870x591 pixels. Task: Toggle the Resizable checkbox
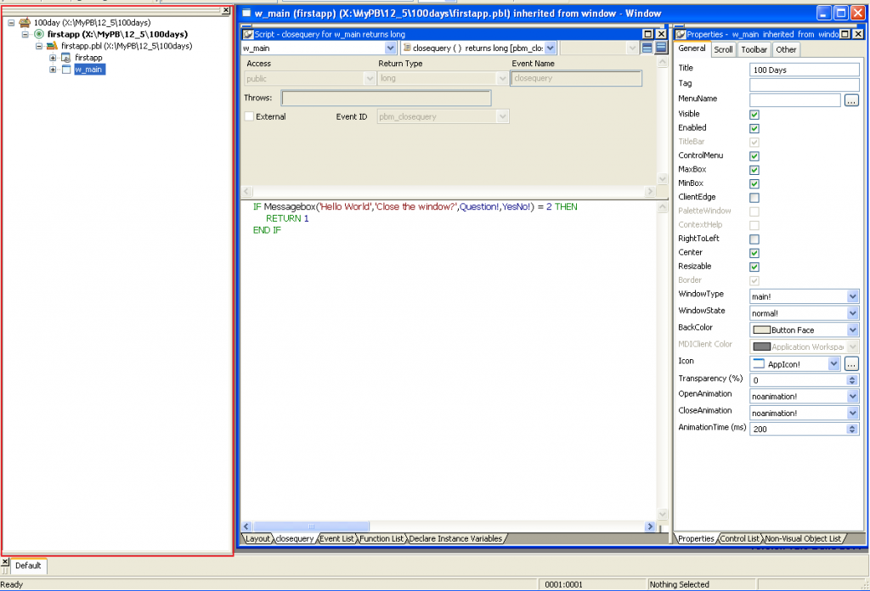tap(754, 267)
